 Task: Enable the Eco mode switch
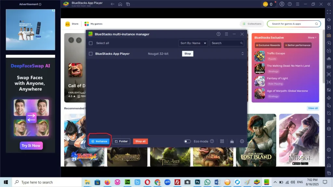pos(187,141)
